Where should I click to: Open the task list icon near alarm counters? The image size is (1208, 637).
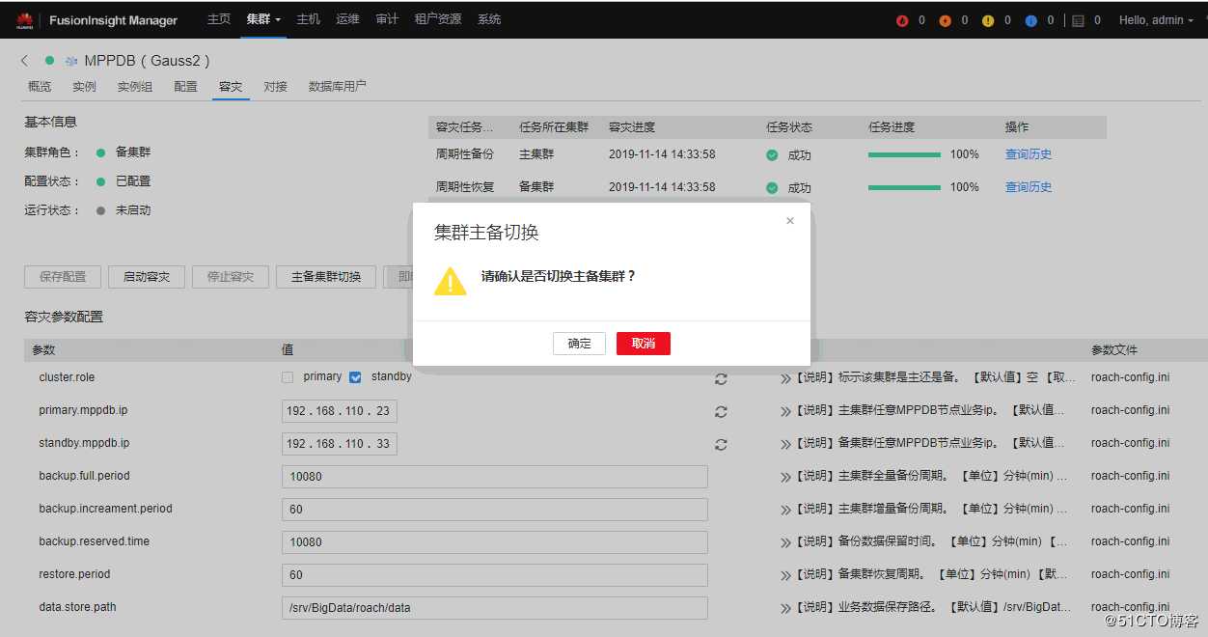point(1076,19)
